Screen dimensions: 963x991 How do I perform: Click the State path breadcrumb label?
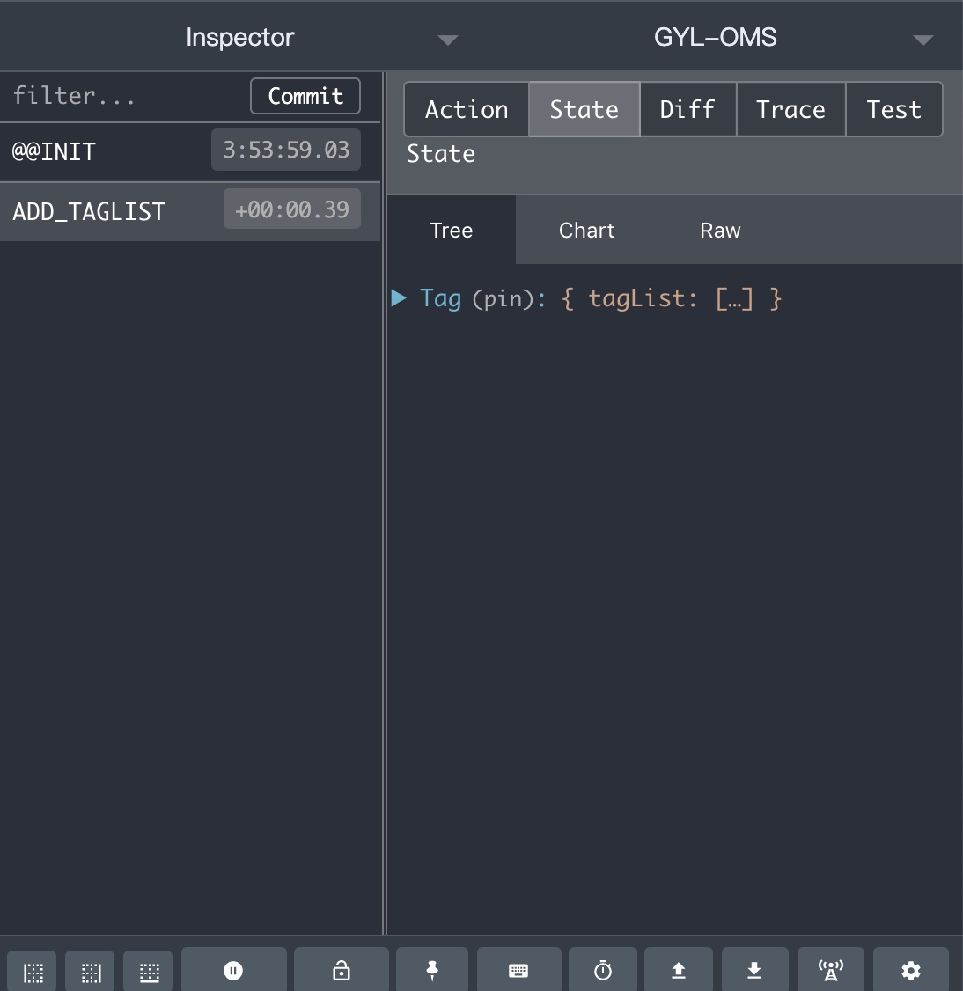point(441,154)
